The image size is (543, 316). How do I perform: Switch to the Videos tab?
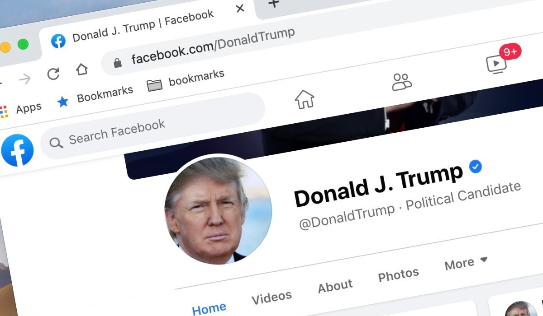coord(271,297)
